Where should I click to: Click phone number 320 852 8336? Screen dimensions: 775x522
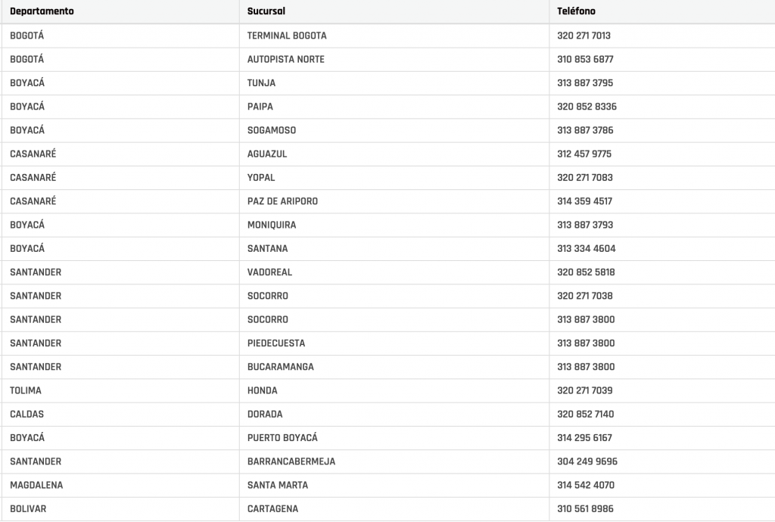pos(587,107)
